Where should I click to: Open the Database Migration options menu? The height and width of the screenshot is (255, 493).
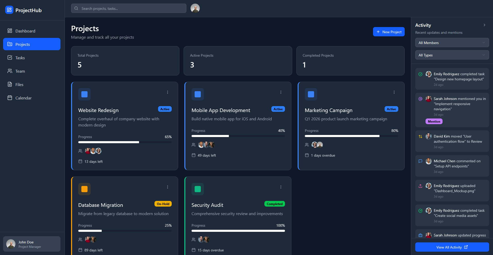point(167,187)
